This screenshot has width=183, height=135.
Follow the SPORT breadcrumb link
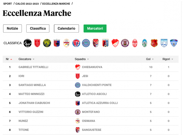8,4
